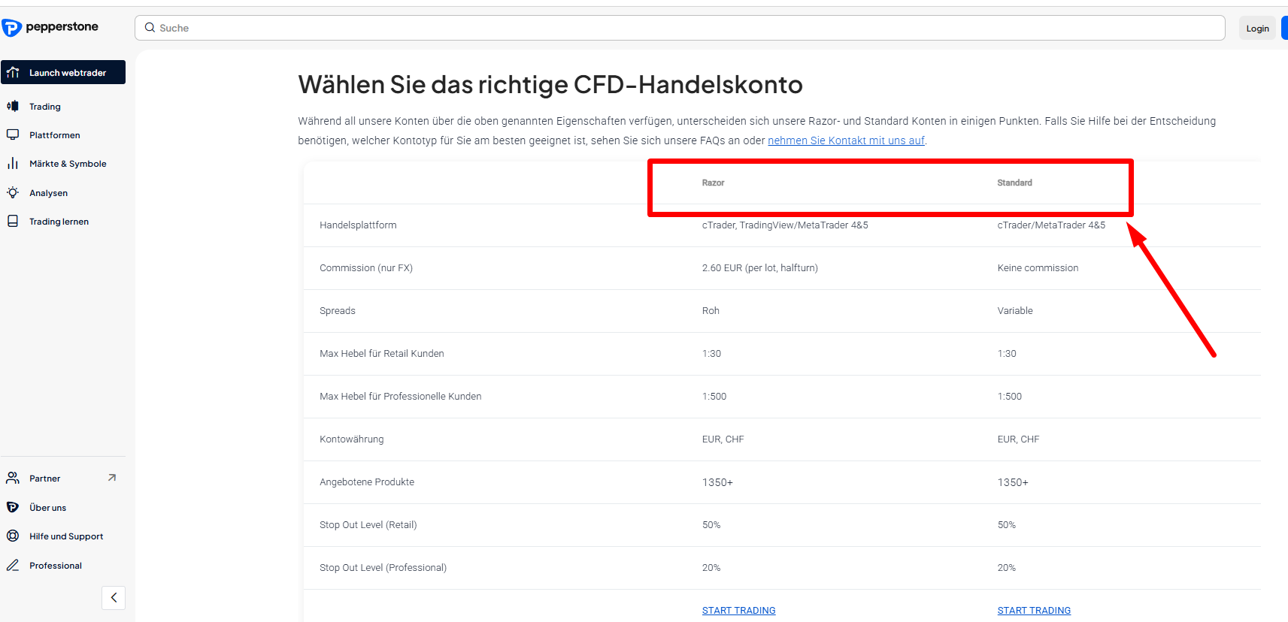Click the Analysen lightbulb icon

pos(13,192)
